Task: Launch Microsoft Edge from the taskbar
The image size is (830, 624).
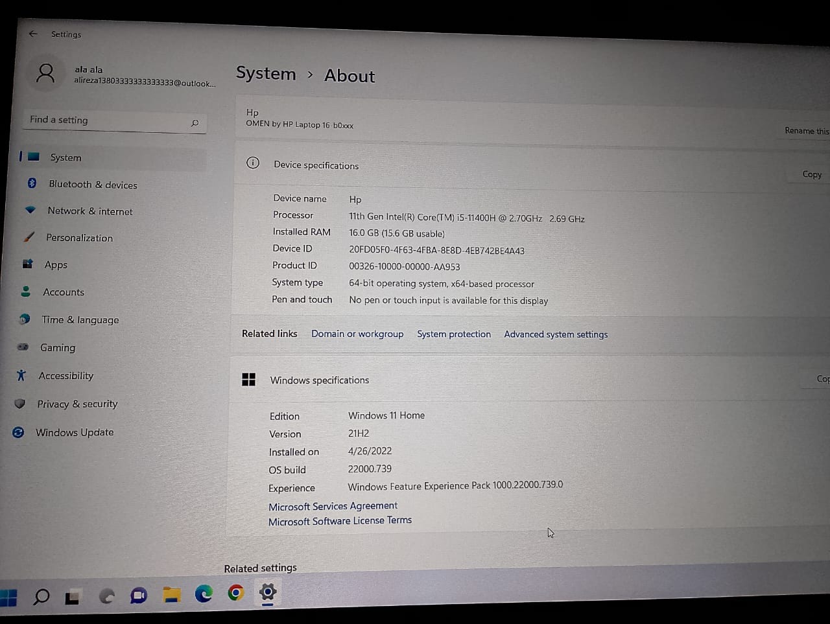Action: pos(204,593)
